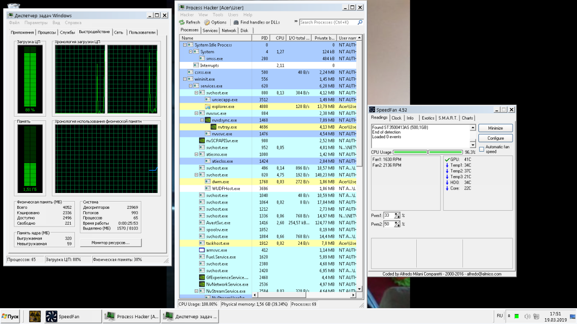Switch to the S.M.A.R.T. tab in SpeedFan
This screenshot has height=324, width=577.
[x=448, y=118]
